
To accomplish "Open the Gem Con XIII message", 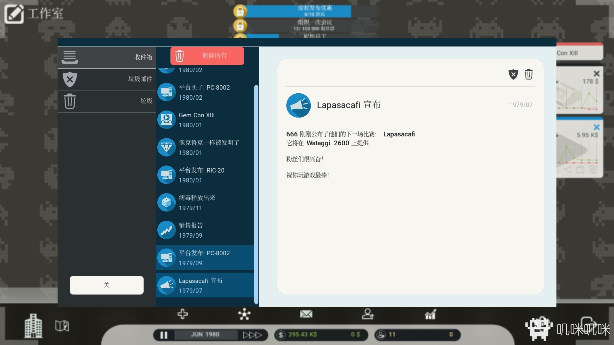I will (205, 120).
